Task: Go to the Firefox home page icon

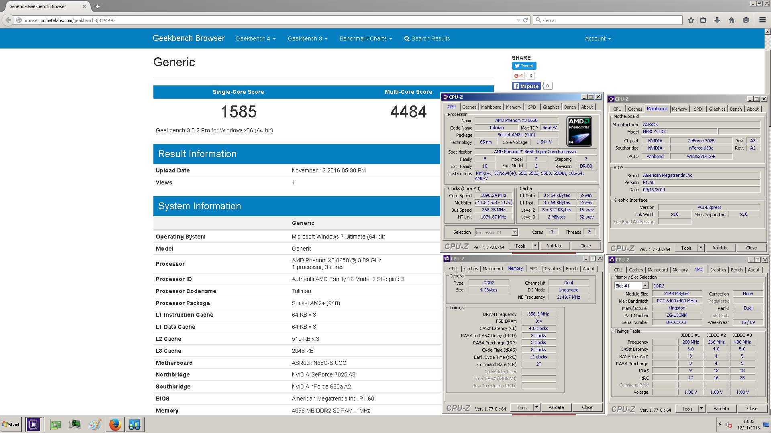Action: (x=732, y=20)
